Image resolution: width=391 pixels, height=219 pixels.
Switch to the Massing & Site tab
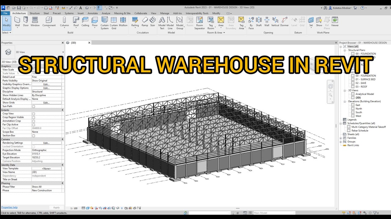(x=122, y=13)
